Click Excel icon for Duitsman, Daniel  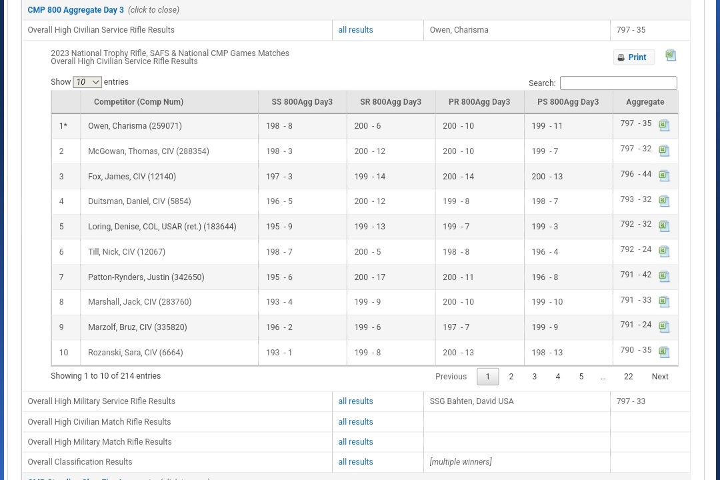click(664, 201)
